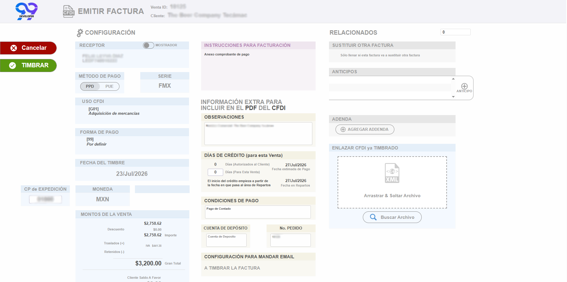Click the Descuento $0.00 value
The width and height of the screenshot is (567, 282).
point(157,230)
